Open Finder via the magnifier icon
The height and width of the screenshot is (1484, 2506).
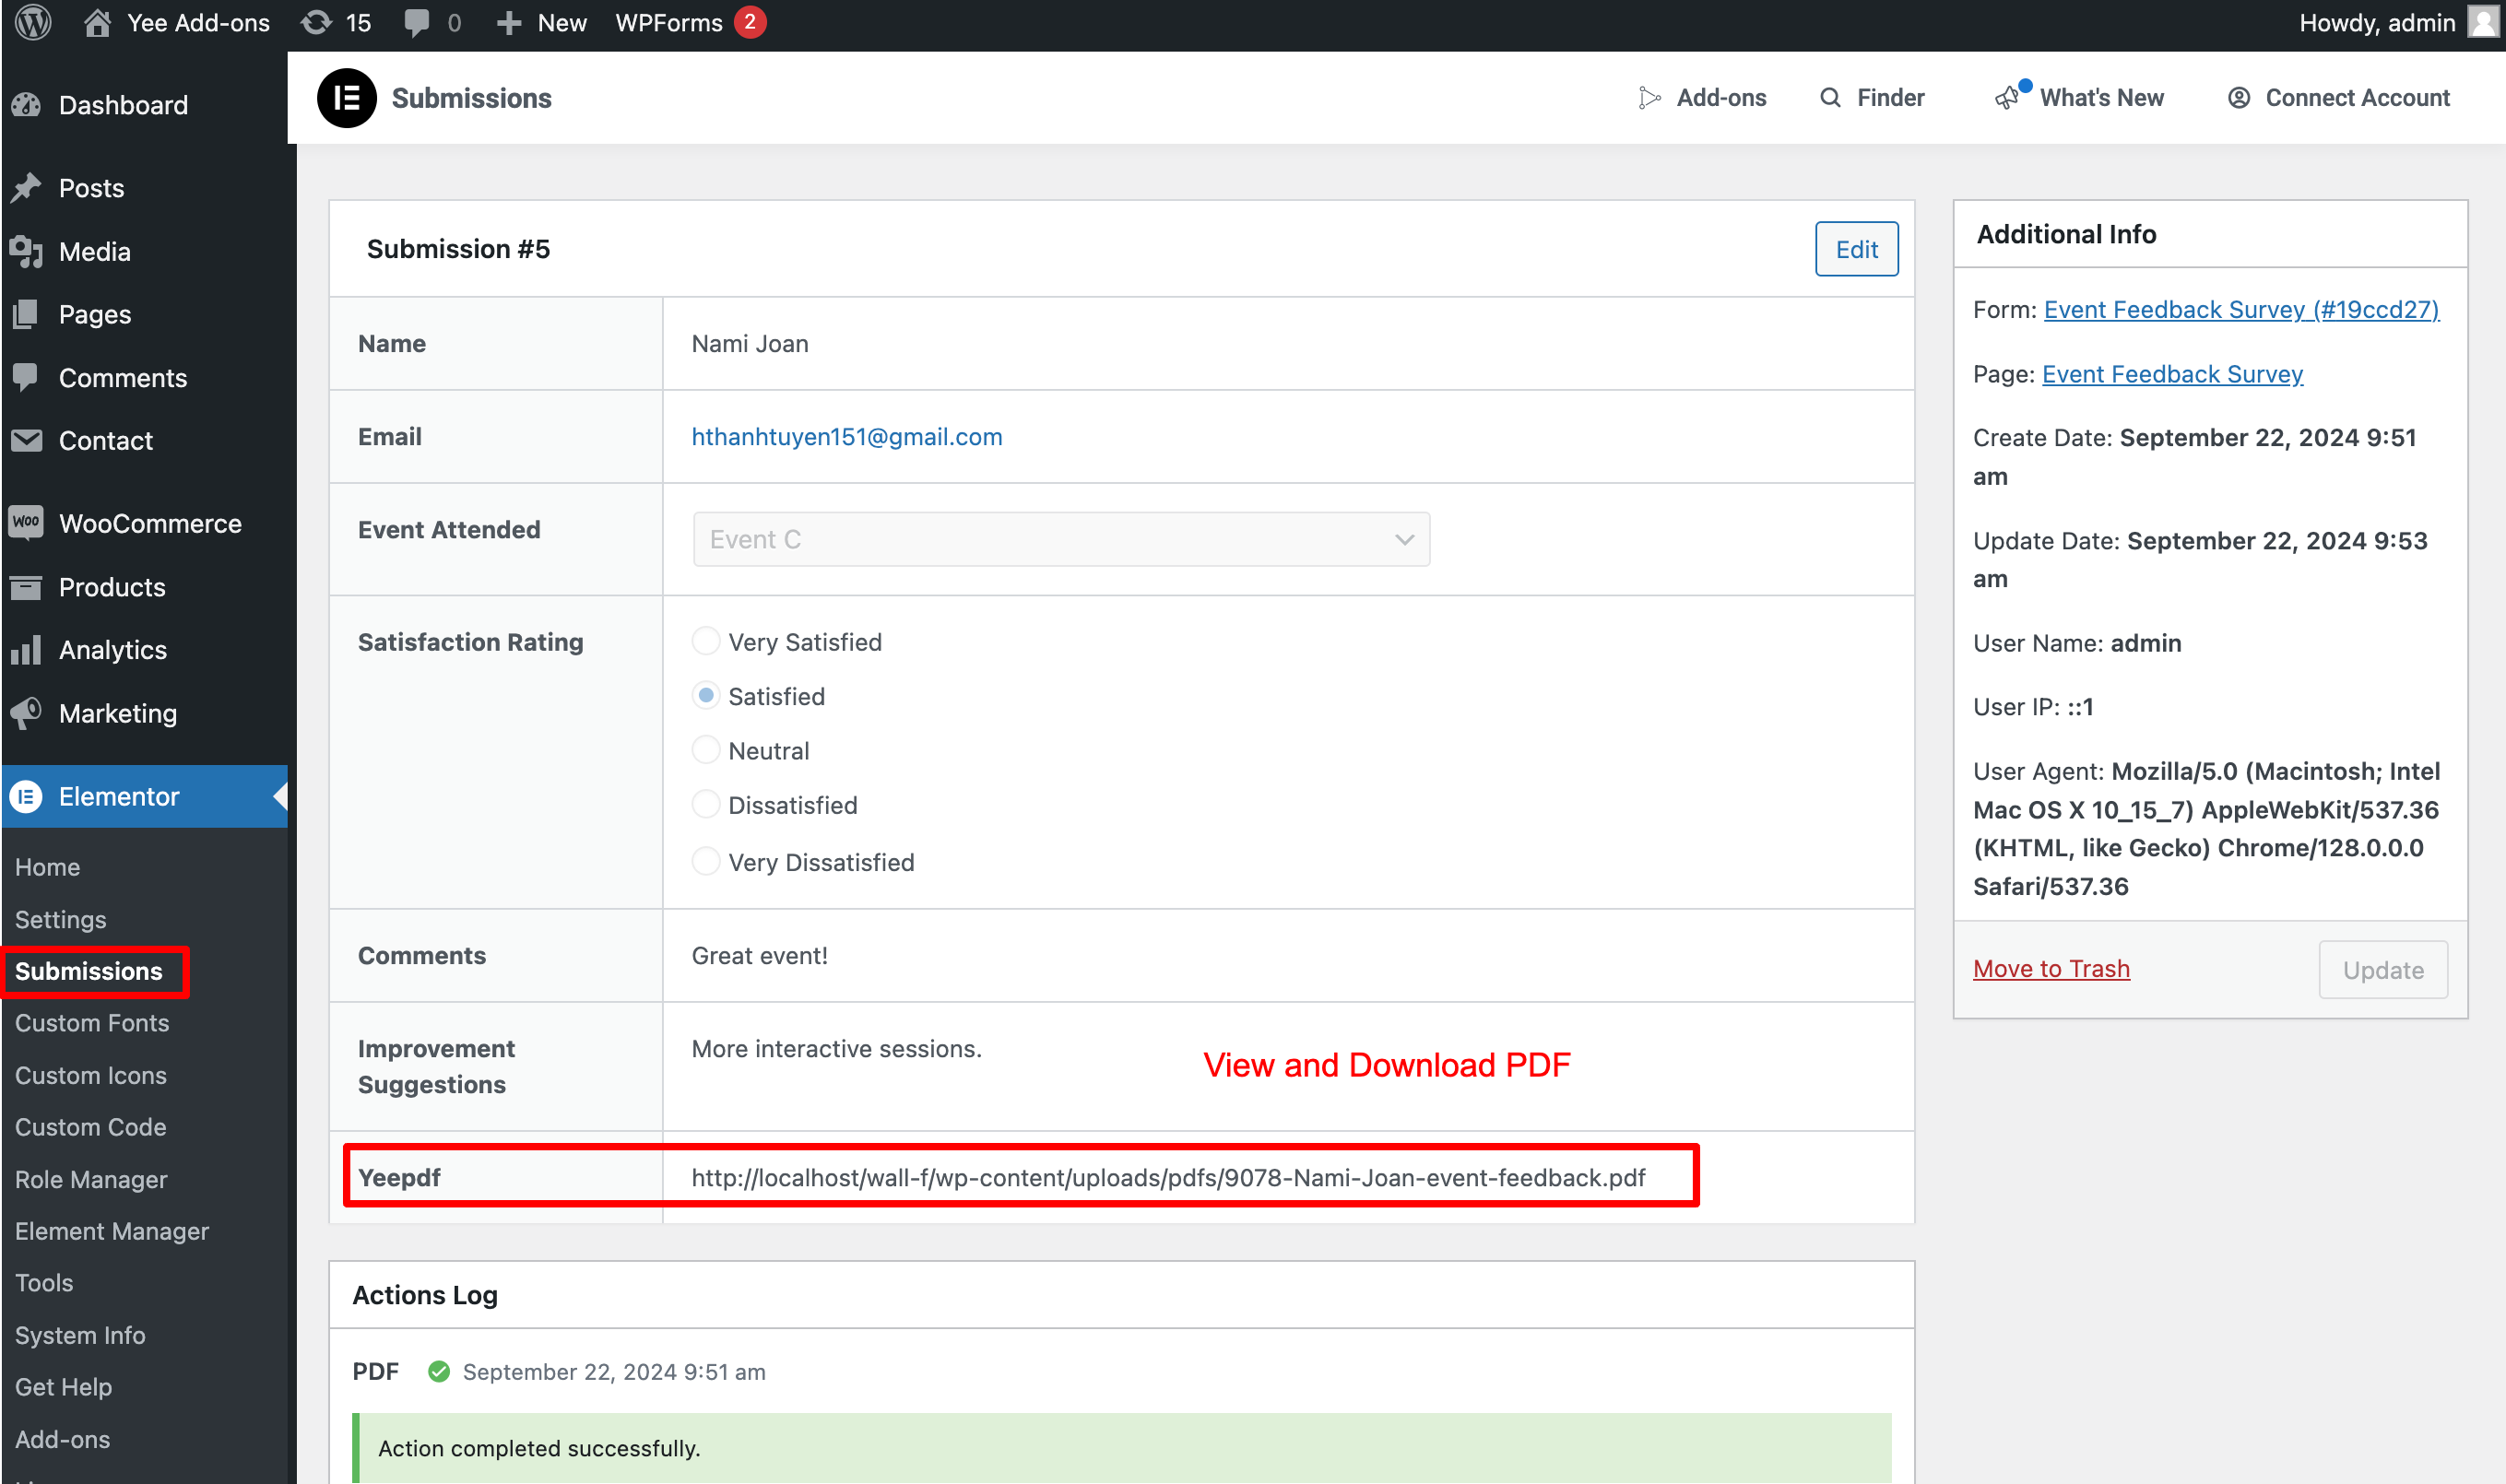point(1831,97)
